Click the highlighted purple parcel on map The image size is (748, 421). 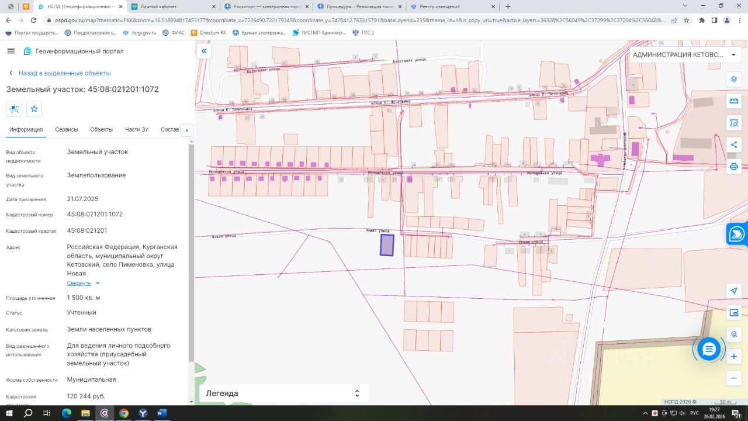pyautogui.click(x=387, y=245)
